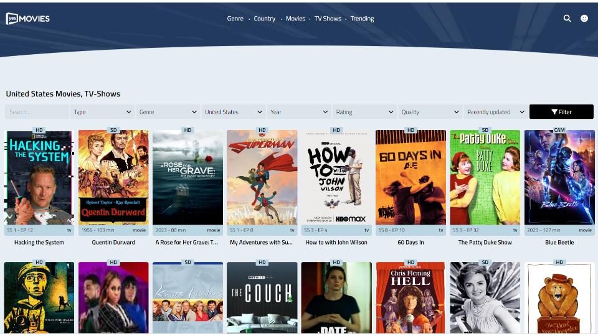Viewport: 598px width, 336px height.
Task: Click the Quentin Durward title link
Action: (113, 242)
